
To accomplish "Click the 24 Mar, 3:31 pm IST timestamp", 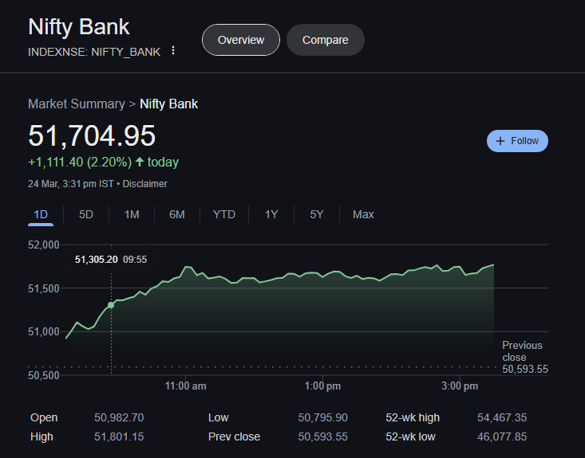I will pyautogui.click(x=71, y=184).
